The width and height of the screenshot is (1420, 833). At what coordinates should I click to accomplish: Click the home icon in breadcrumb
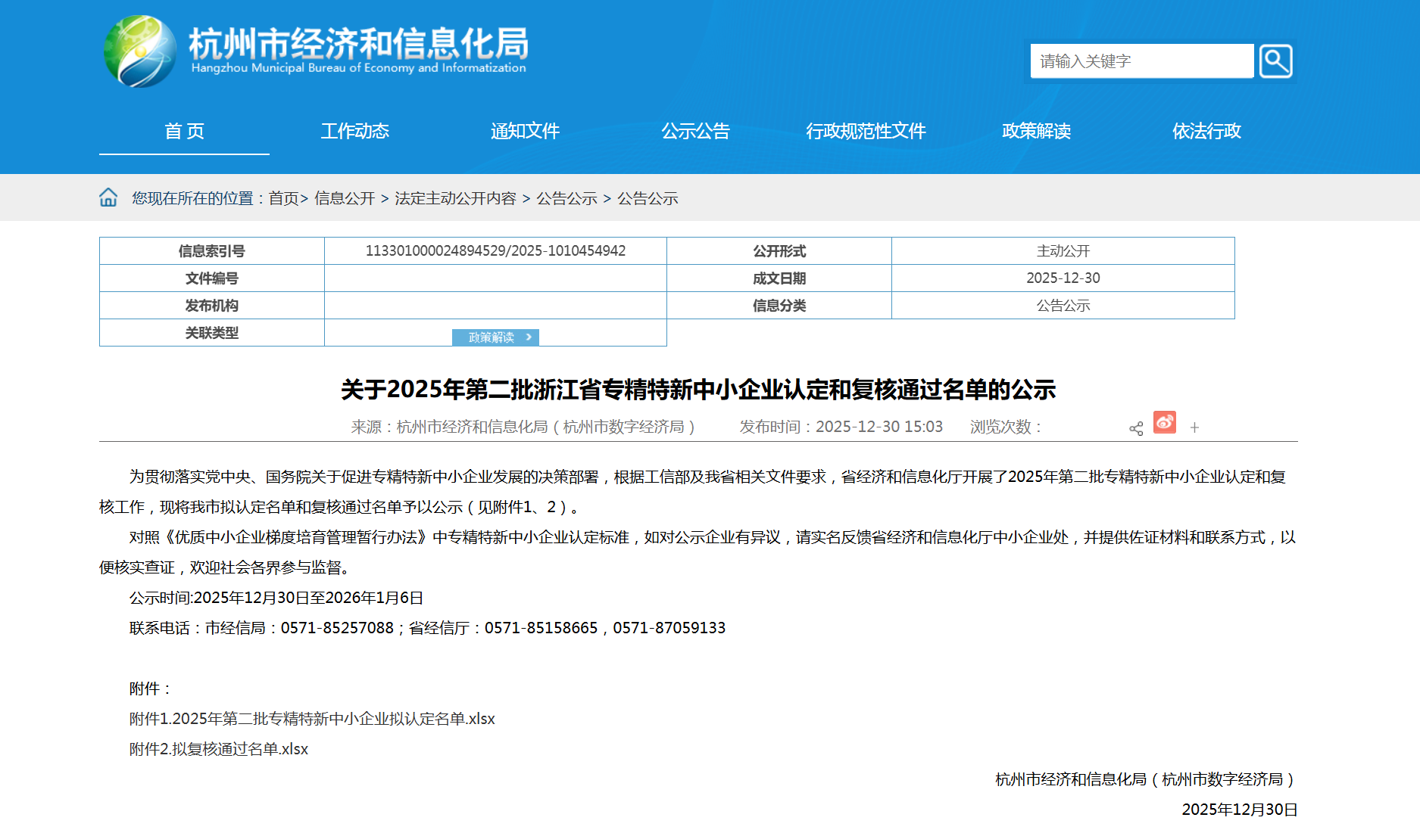108,197
